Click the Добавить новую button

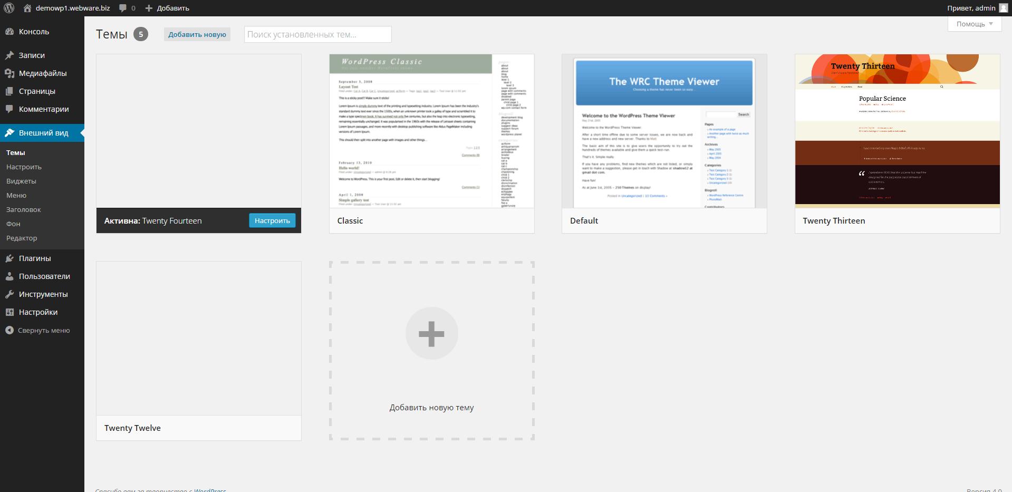(197, 34)
